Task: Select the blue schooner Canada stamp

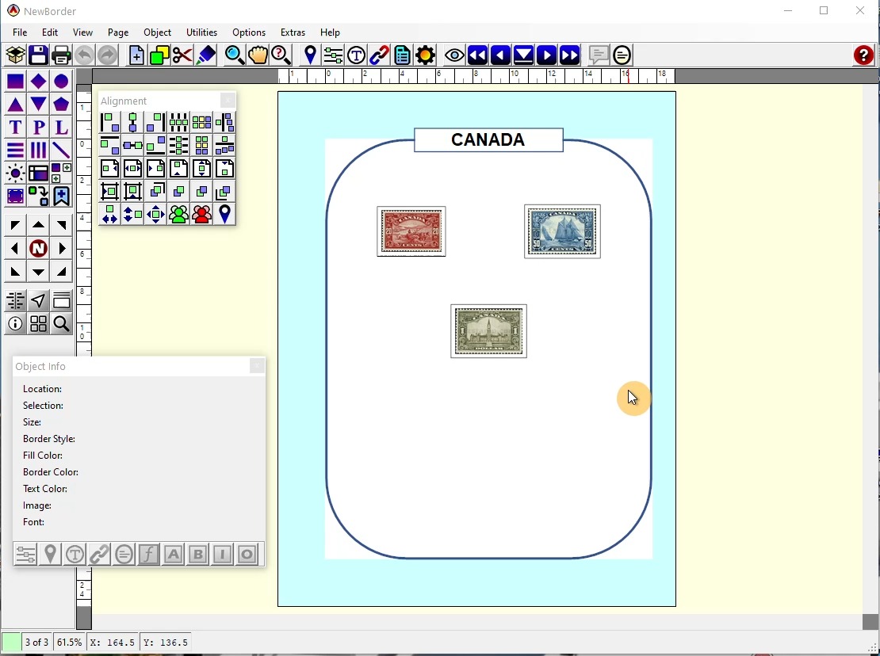Action: click(562, 231)
